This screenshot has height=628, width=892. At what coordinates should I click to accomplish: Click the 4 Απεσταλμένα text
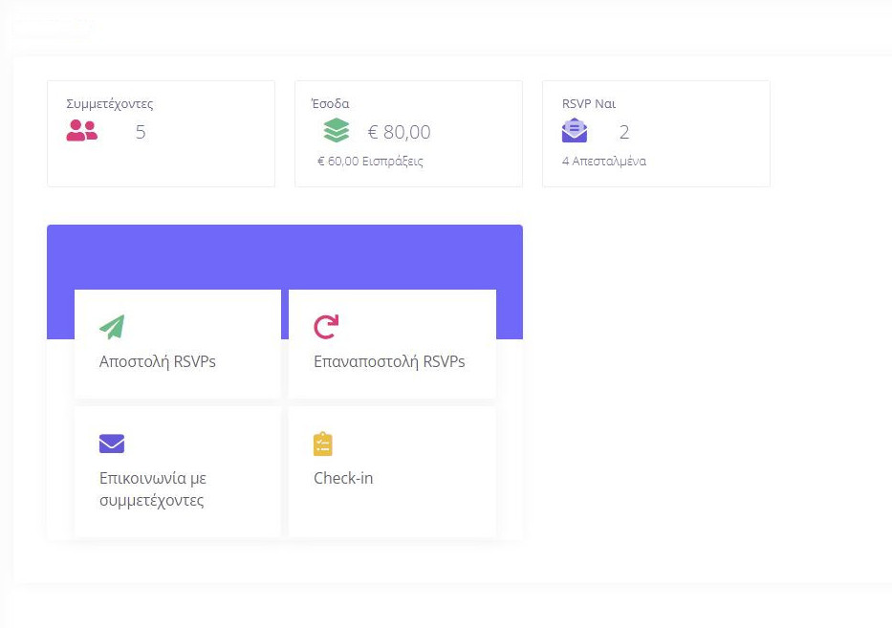coord(604,161)
